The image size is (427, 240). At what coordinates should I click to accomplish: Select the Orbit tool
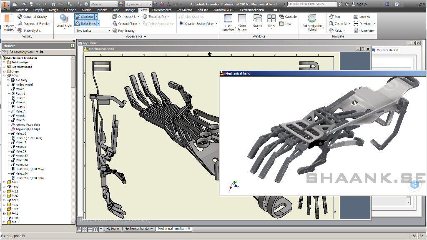point(335,30)
